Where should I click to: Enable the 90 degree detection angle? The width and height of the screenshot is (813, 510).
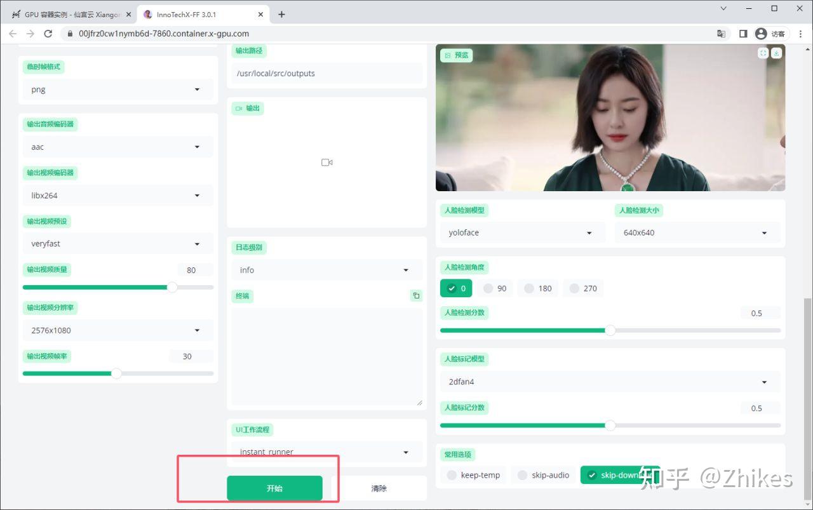[x=494, y=288]
